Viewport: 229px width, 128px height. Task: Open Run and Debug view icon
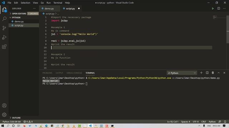pos(4,37)
